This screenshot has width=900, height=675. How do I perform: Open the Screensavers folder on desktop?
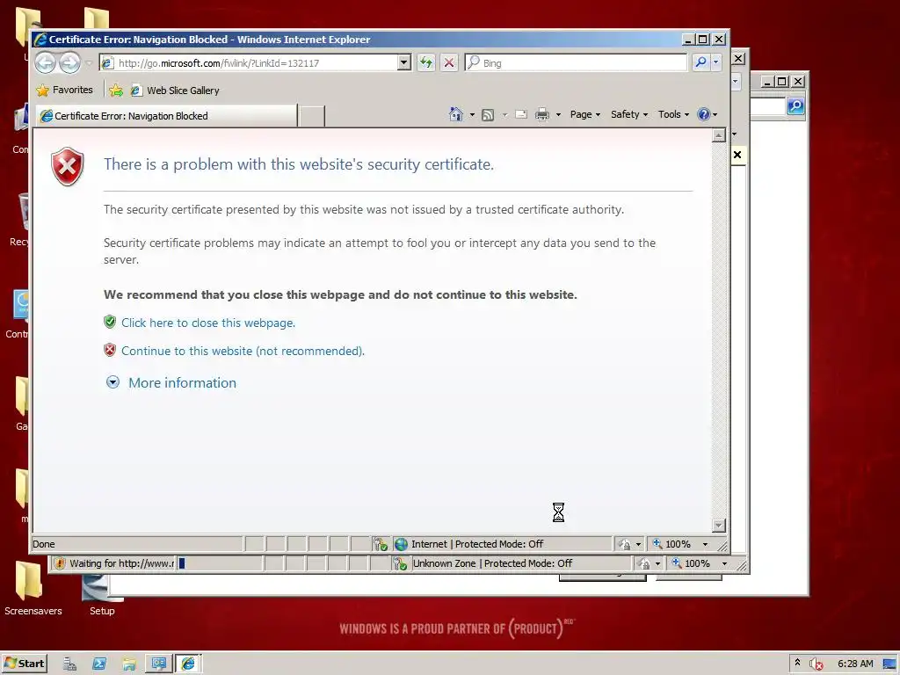33,588
